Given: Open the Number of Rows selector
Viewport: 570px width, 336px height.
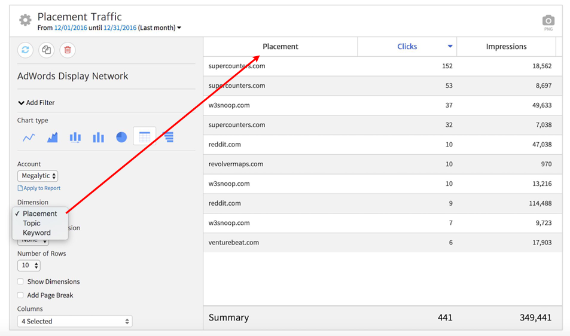Looking at the screenshot, I should [x=29, y=265].
